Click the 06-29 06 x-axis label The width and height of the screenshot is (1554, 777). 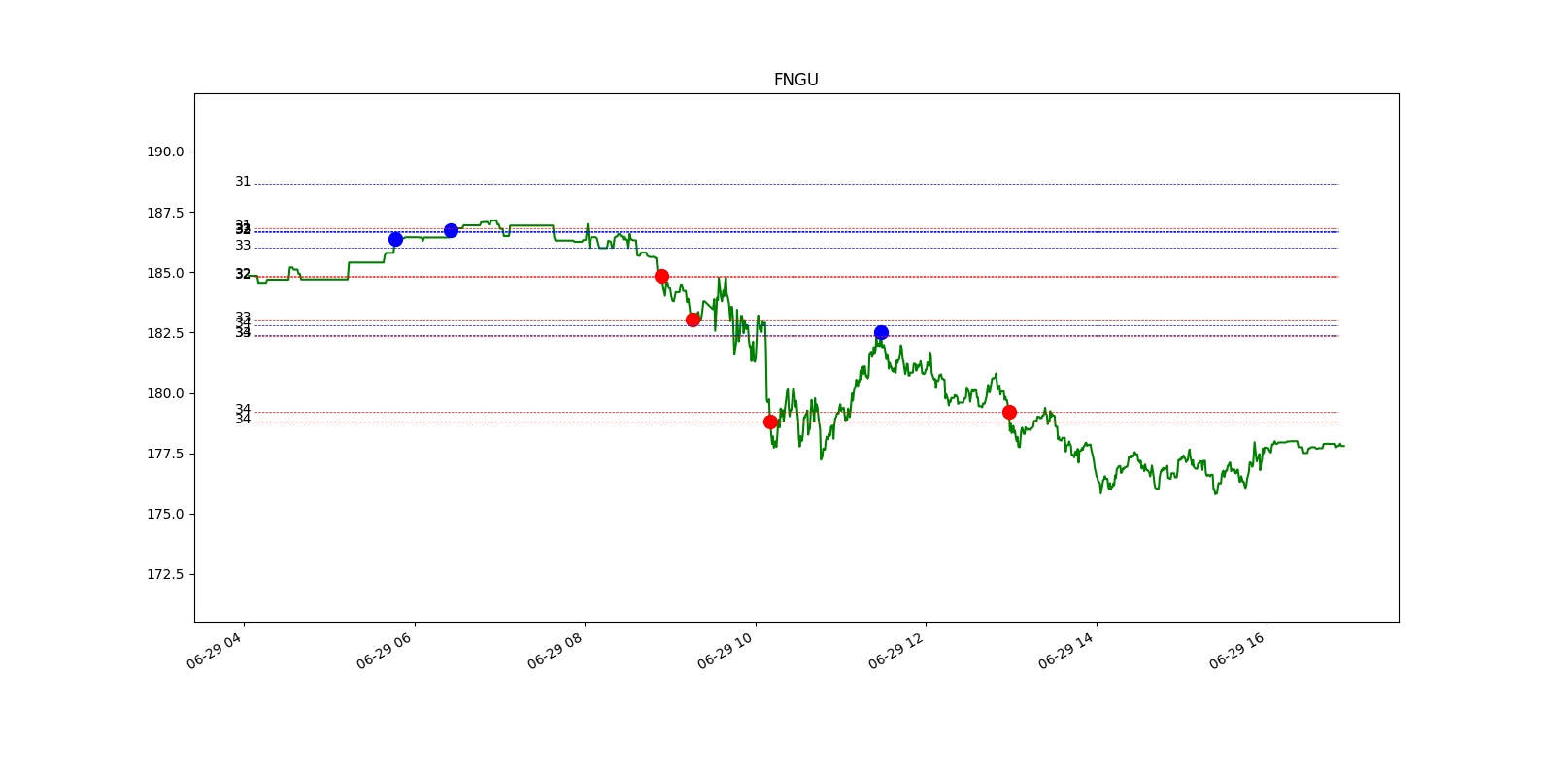pyautogui.click(x=385, y=651)
